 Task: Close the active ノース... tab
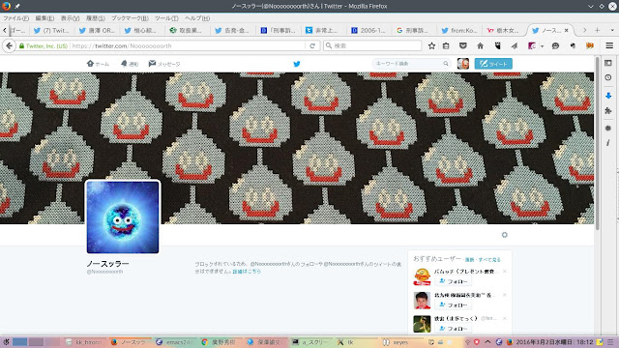[x=567, y=30]
